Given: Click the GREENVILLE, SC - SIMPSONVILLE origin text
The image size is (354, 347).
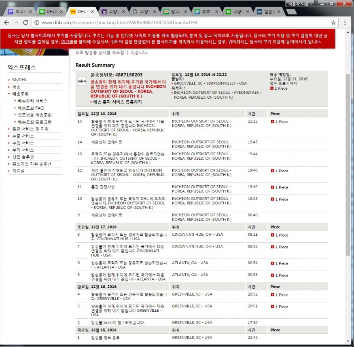Looking at the screenshot, I should pyautogui.click(x=210, y=83).
